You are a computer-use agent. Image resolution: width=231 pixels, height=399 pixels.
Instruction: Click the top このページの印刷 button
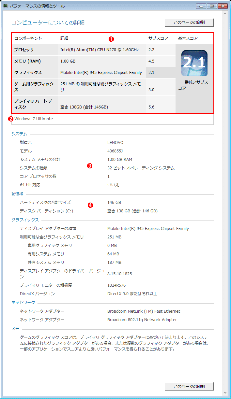point(189,22)
